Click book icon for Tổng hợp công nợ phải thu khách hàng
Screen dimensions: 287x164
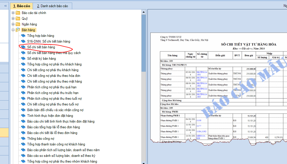(23, 64)
